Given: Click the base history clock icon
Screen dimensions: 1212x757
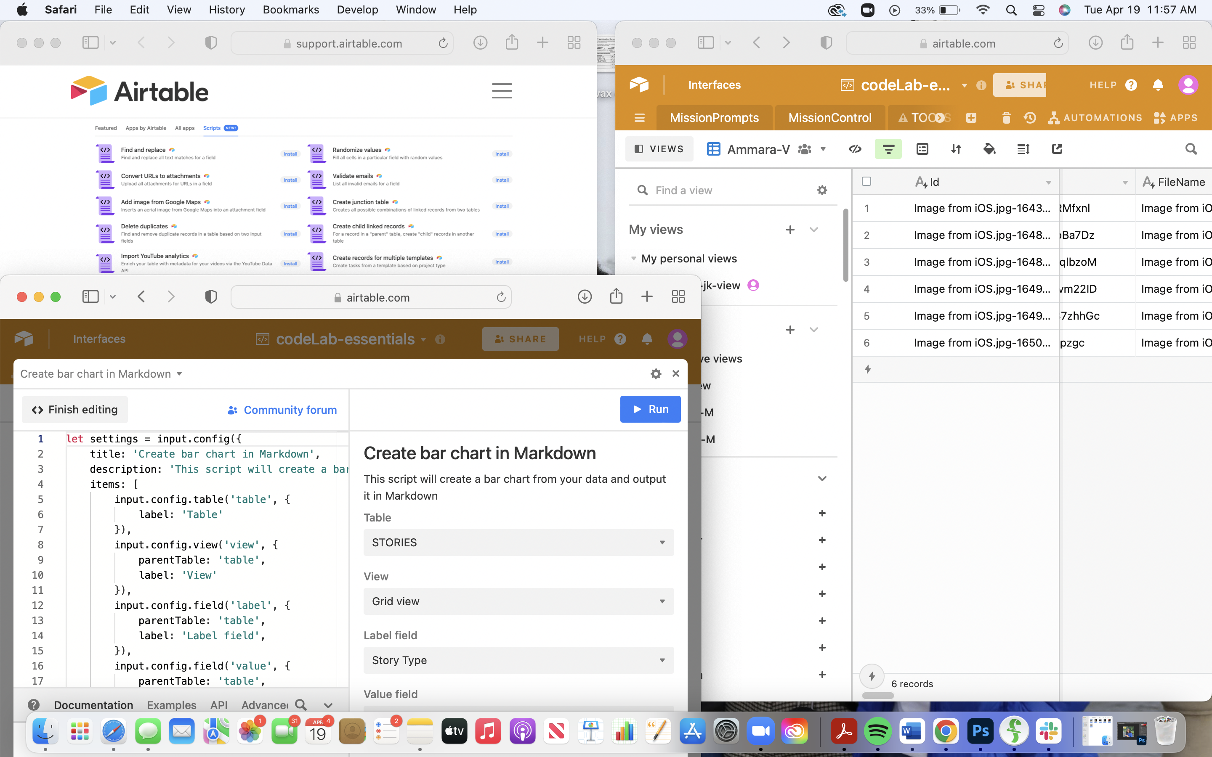Looking at the screenshot, I should pos(1030,118).
